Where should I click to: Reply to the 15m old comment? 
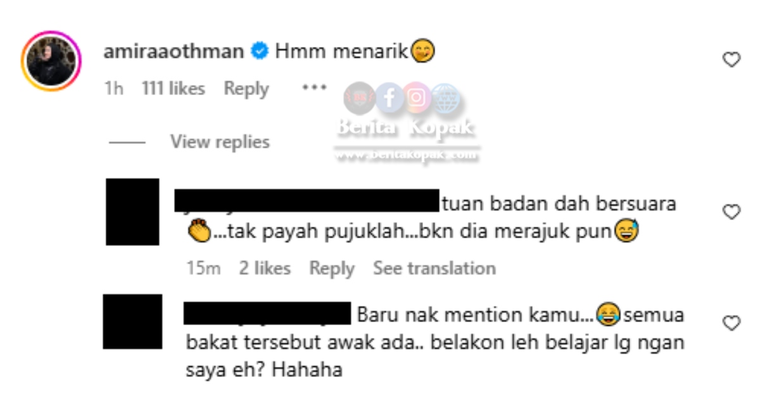[332, 269]
